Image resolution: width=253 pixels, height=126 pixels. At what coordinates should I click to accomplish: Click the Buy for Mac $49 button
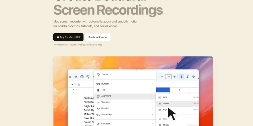68,37
